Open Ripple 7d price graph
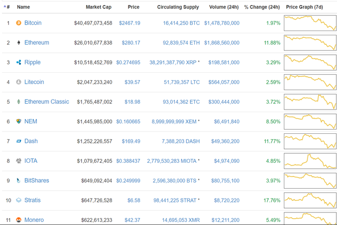The height and width of the screenshot is (225, 337). pos(310,62)
